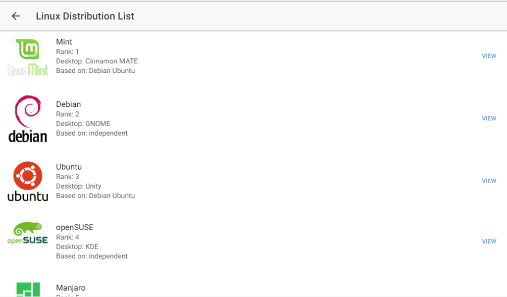The image size is (507, 297).
Task: Click the Linux Mint logo
Action: [x=28, y=56]
